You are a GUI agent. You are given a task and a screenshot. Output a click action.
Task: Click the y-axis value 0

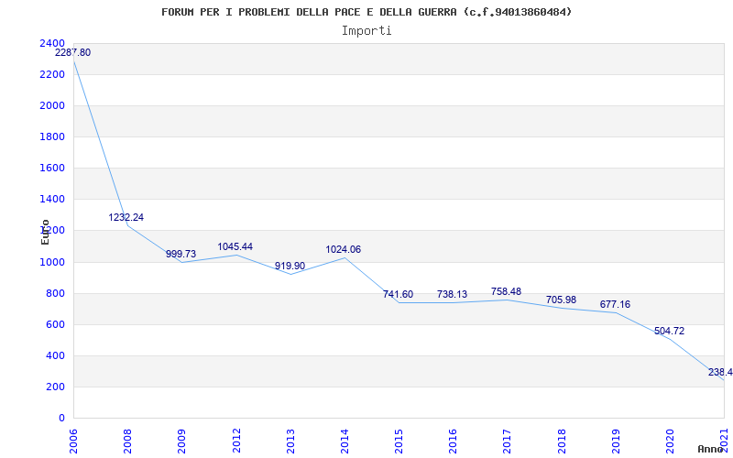pyautogui.click(x=61, y=419)
